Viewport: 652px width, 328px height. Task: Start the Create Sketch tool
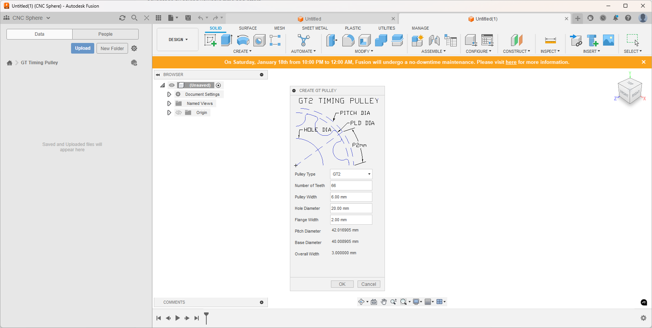(x=210, y=40)
